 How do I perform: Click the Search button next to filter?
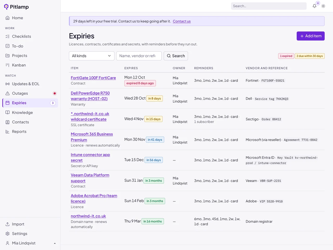(x=176, y=56)
